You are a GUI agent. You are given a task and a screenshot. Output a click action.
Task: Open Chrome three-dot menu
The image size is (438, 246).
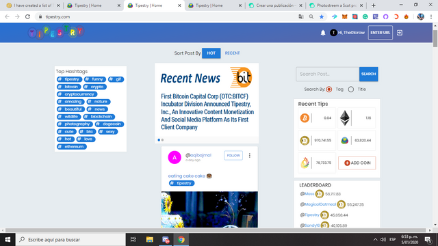(x=431, y=16)
